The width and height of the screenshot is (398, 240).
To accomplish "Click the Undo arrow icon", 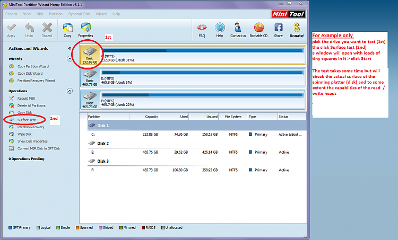I will point(29,28).
